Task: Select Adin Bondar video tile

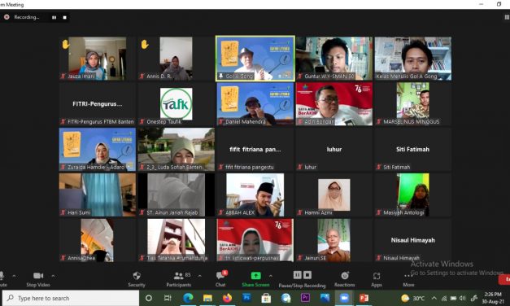Action: 334,104
